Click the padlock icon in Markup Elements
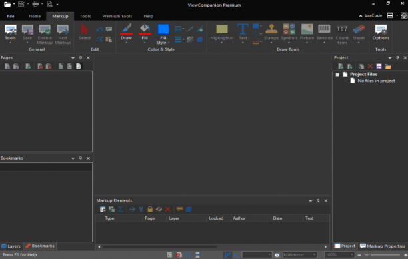The image size is (408, 259). [x=150, y=209]
